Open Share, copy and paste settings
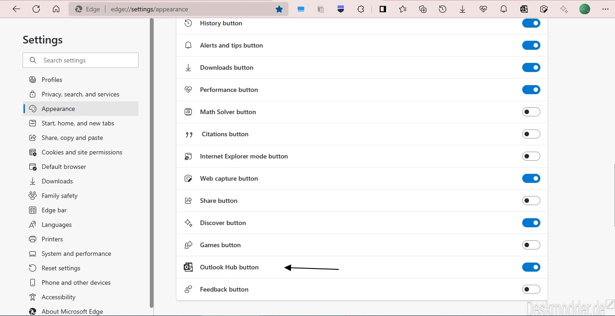This screenshot has width=615, height=316. pyautogui.click(x=81, y=138)
